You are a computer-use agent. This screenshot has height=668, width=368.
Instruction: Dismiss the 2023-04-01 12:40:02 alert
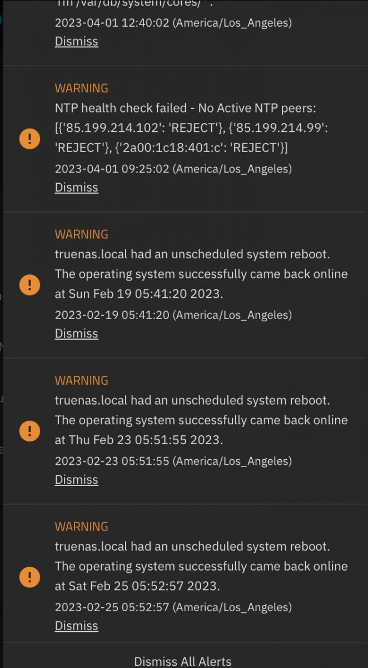tap(76, 42)
